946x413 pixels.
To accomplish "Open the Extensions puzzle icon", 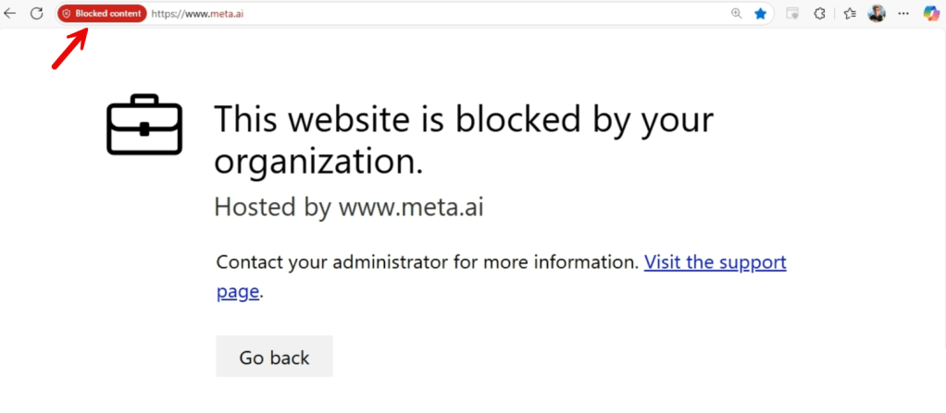I will click(819, 14).
